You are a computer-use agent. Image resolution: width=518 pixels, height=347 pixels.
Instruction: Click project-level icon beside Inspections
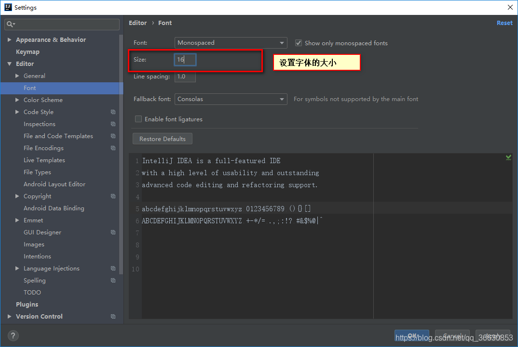click(x=113, y=124)
